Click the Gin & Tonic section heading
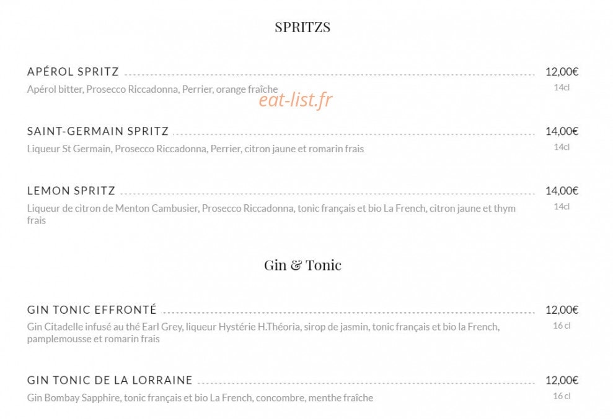The height and width of the screenshot is (419, 613). pyautogui.click(x=302, y=265)
